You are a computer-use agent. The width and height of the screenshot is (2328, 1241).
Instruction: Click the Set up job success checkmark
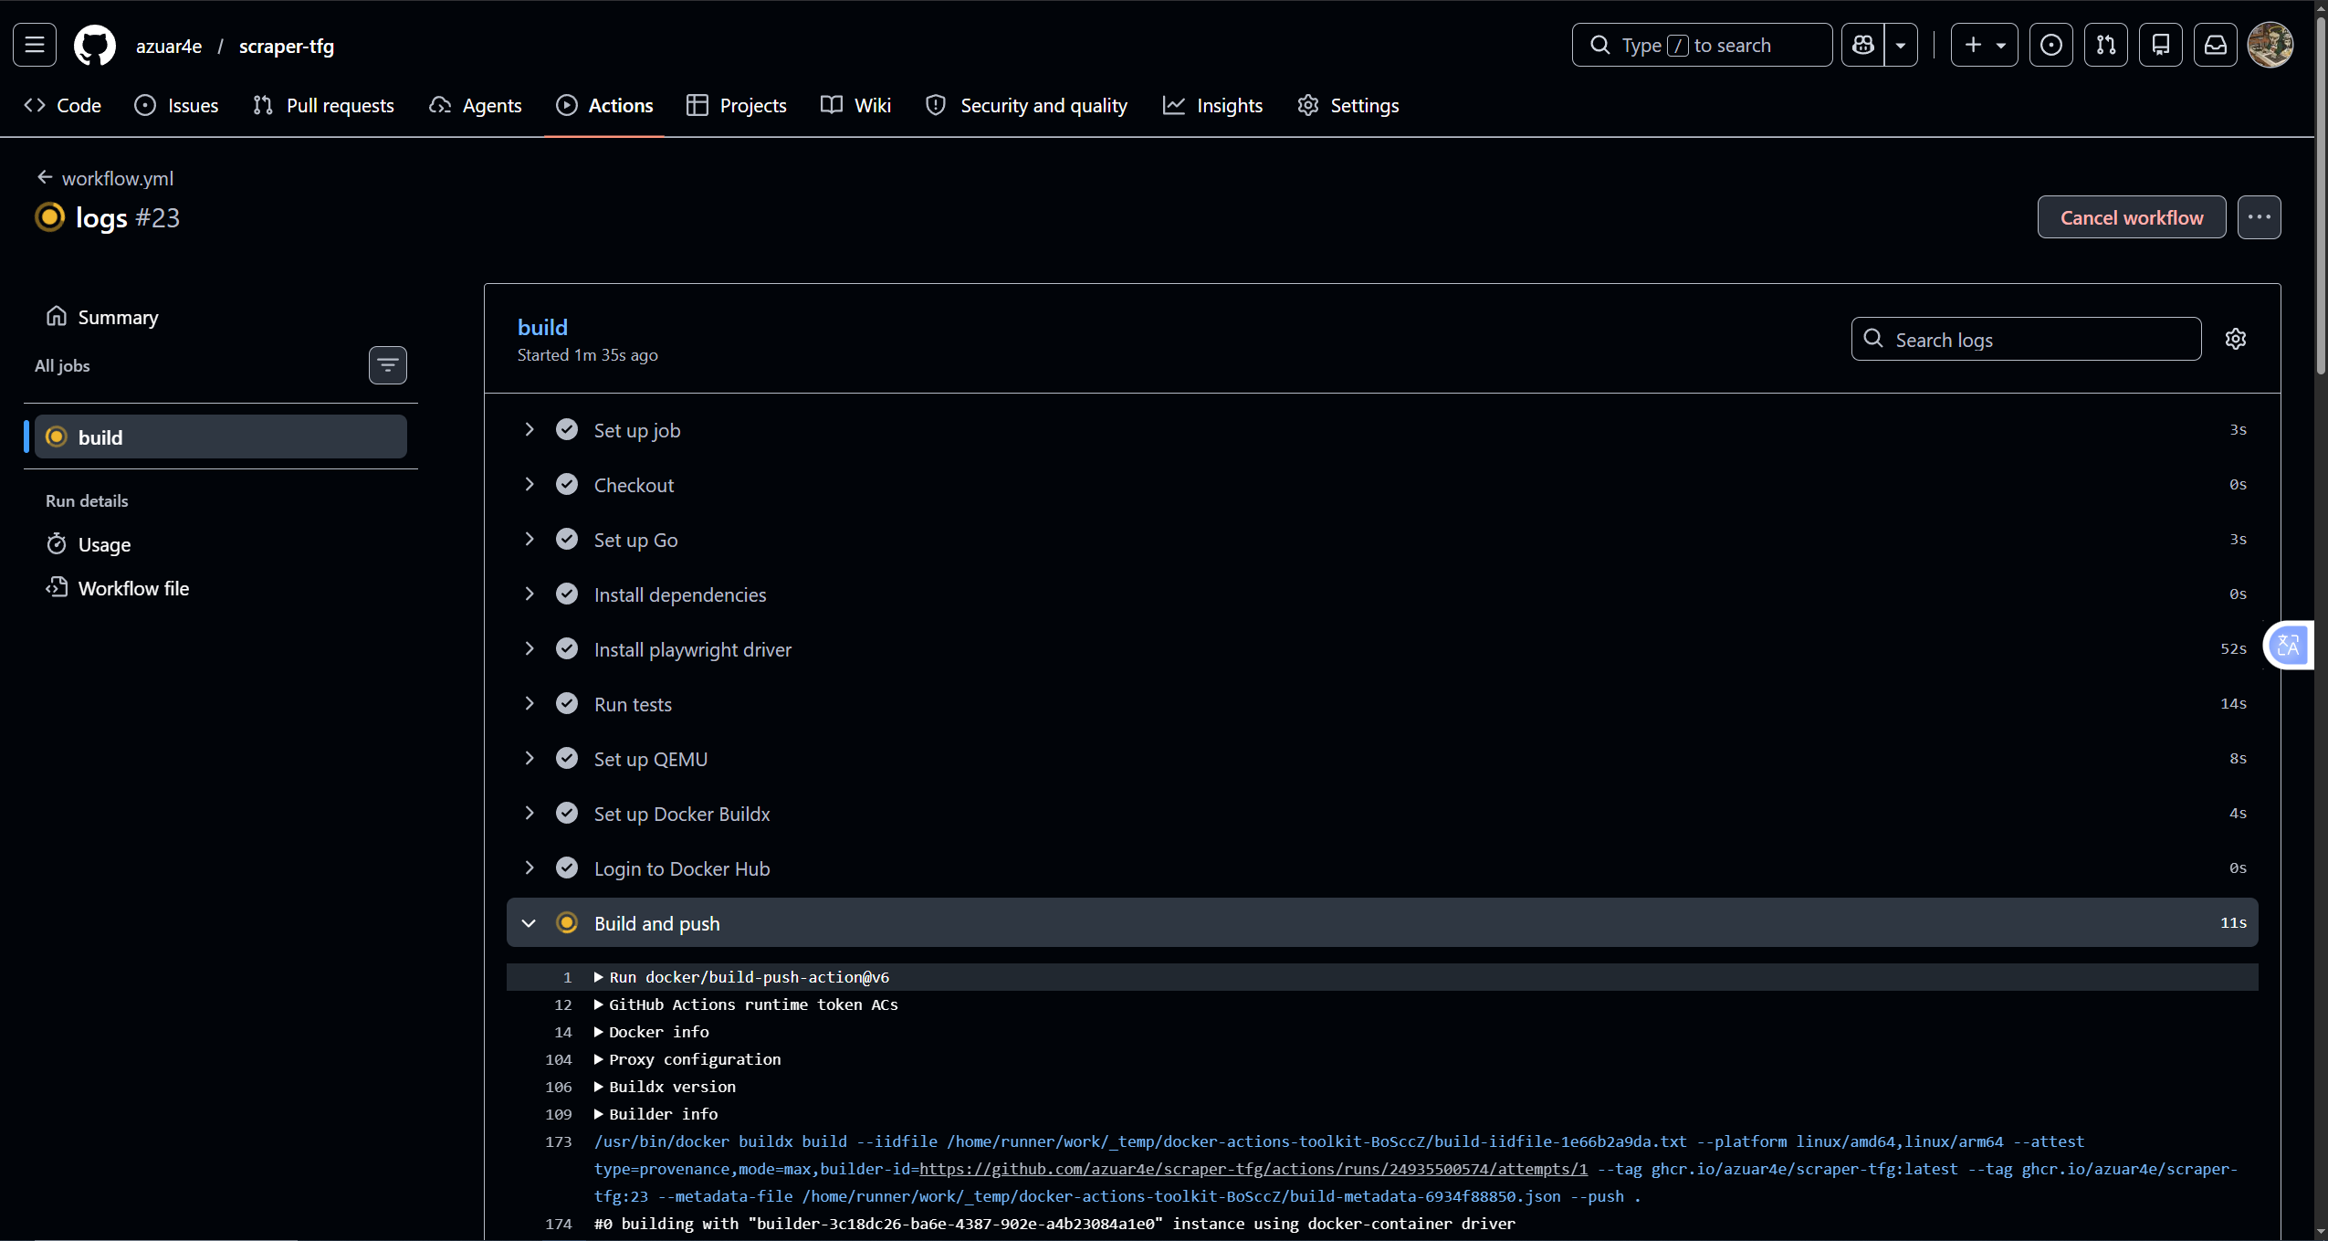coord(567,429)
